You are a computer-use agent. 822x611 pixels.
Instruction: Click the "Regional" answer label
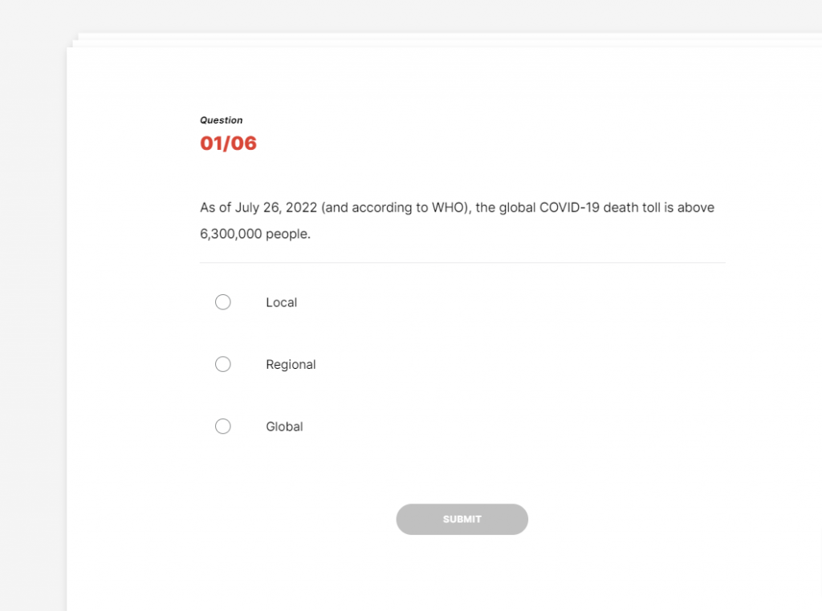[291, 364]
